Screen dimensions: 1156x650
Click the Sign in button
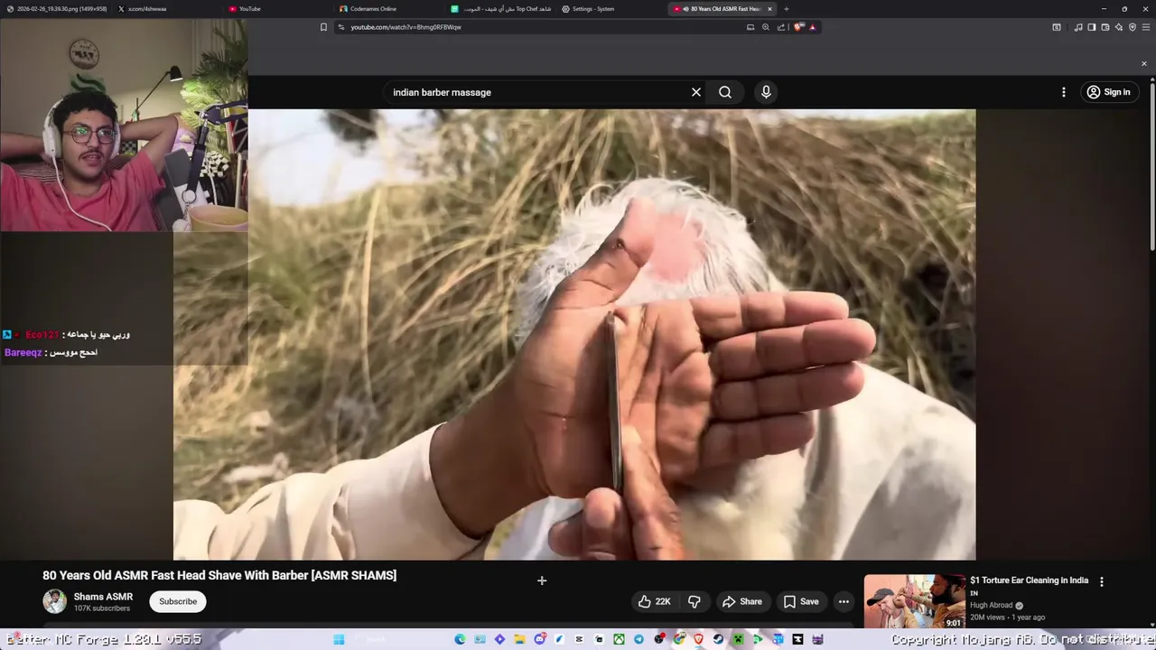pyautogui.click(x=1108, y=92)
